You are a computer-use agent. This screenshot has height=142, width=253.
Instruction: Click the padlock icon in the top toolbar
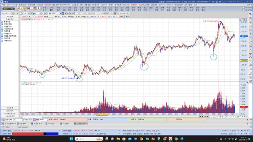click(25, 8)
